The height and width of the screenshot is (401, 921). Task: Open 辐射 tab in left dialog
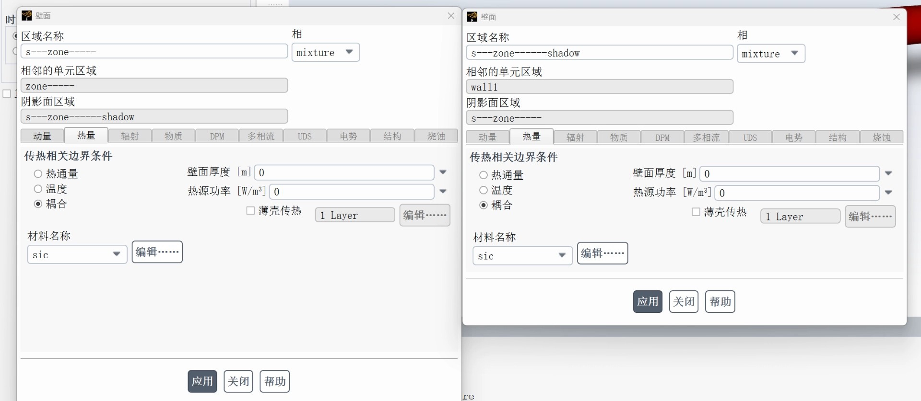pyautogui.click(x=130, y=136)
